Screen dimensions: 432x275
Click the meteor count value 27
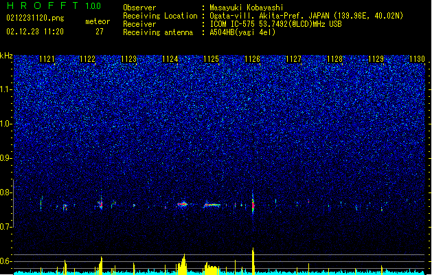[x=100, y=32]
